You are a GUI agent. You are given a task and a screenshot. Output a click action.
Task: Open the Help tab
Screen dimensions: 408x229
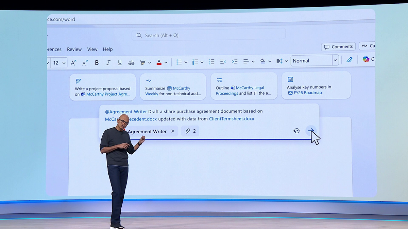[108, 49]
